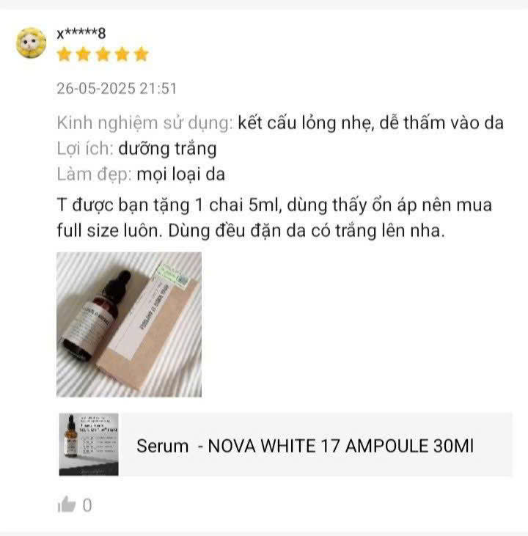528x536 pixels.
Task: Click the 'Lợi ích' label text
Action: [85, 149]
